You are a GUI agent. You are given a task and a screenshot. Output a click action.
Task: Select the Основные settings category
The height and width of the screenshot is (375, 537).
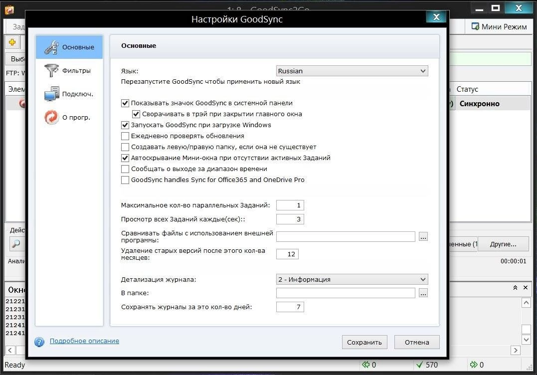click(x=69, y=47)
